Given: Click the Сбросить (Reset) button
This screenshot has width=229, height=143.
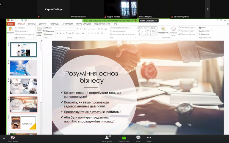Looking at the screenshot, I should [49, 31].
